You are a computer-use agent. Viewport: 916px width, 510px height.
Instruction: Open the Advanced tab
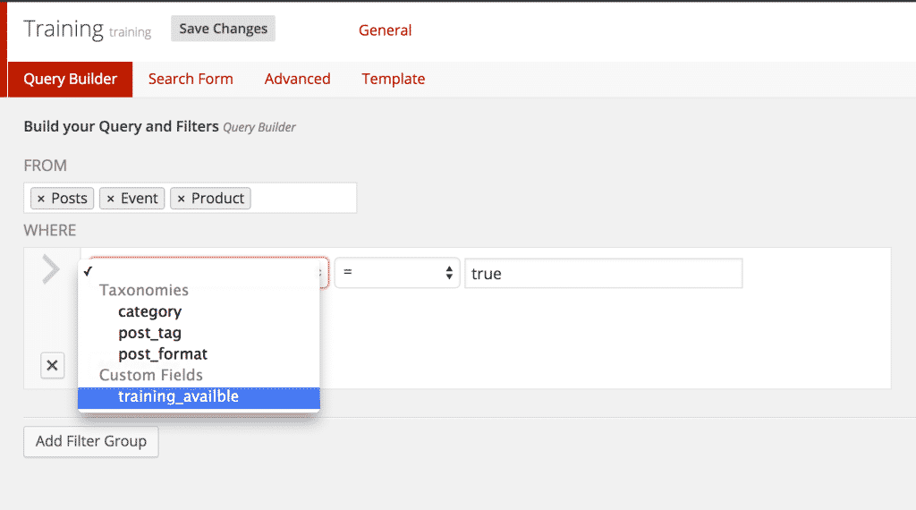tap(297, 80)
